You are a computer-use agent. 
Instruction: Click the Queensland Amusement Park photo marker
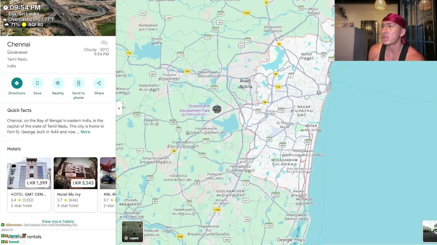pyautogui.click(x=217, y=109)
